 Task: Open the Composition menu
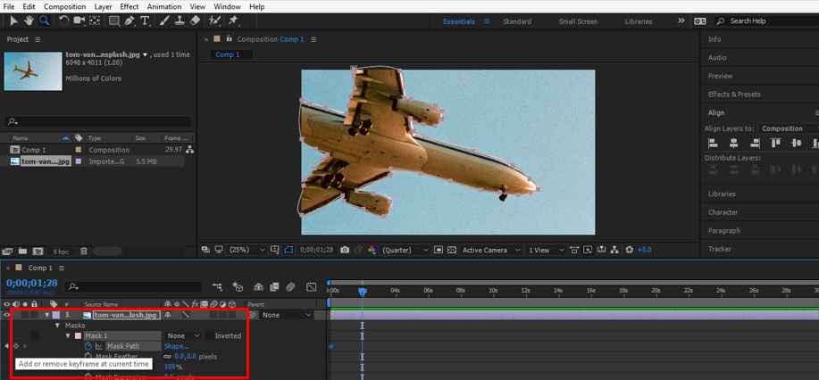pos(65,7)
